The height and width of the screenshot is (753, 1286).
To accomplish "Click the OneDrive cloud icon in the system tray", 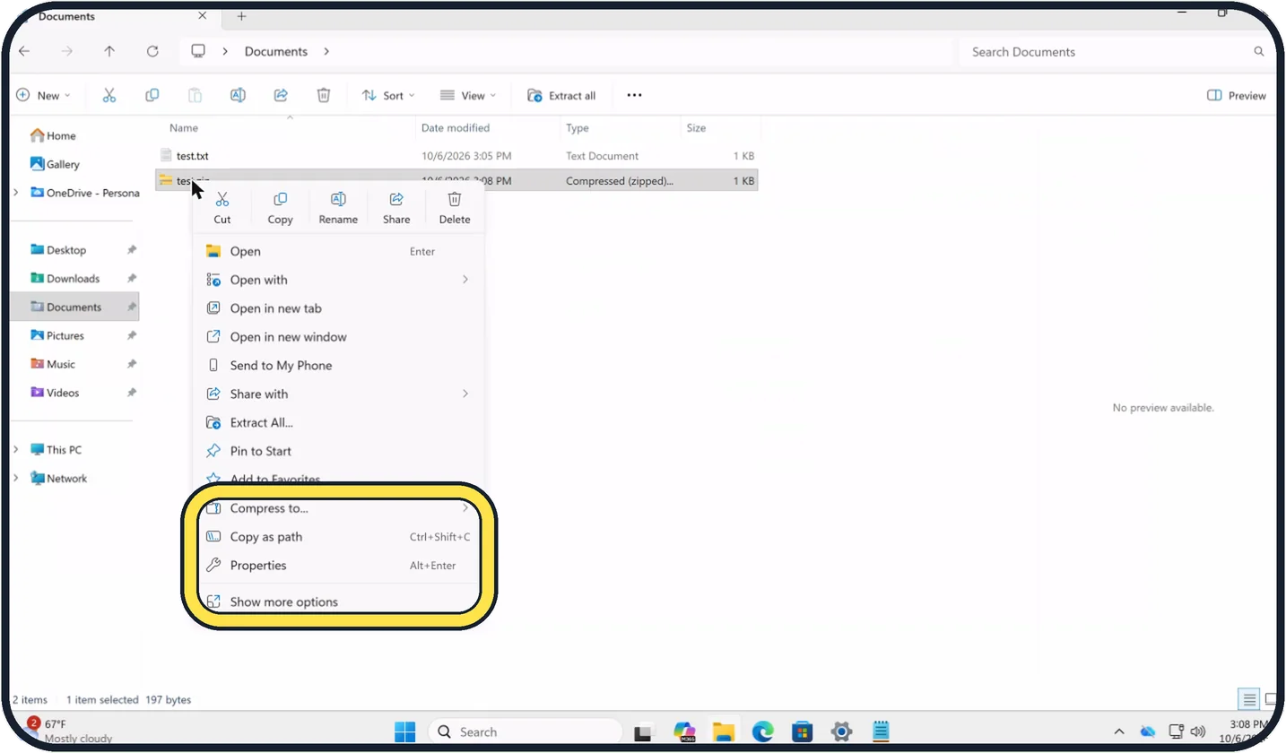I will [x=1148, y=731].
